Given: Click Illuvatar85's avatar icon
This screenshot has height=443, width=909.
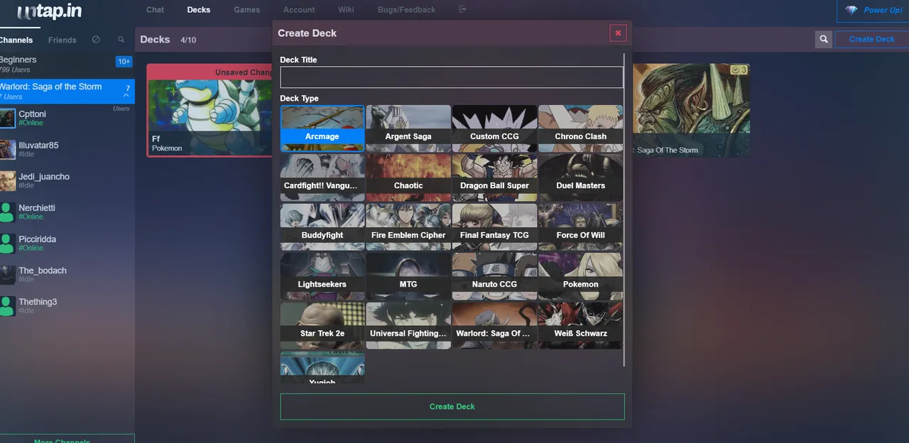Looking at the screenshot, I should (7, 149).
